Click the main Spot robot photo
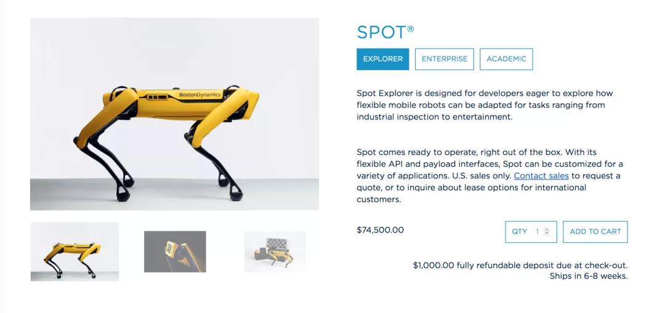This screenshot has height=313, width=665. [x=174, y=114]
